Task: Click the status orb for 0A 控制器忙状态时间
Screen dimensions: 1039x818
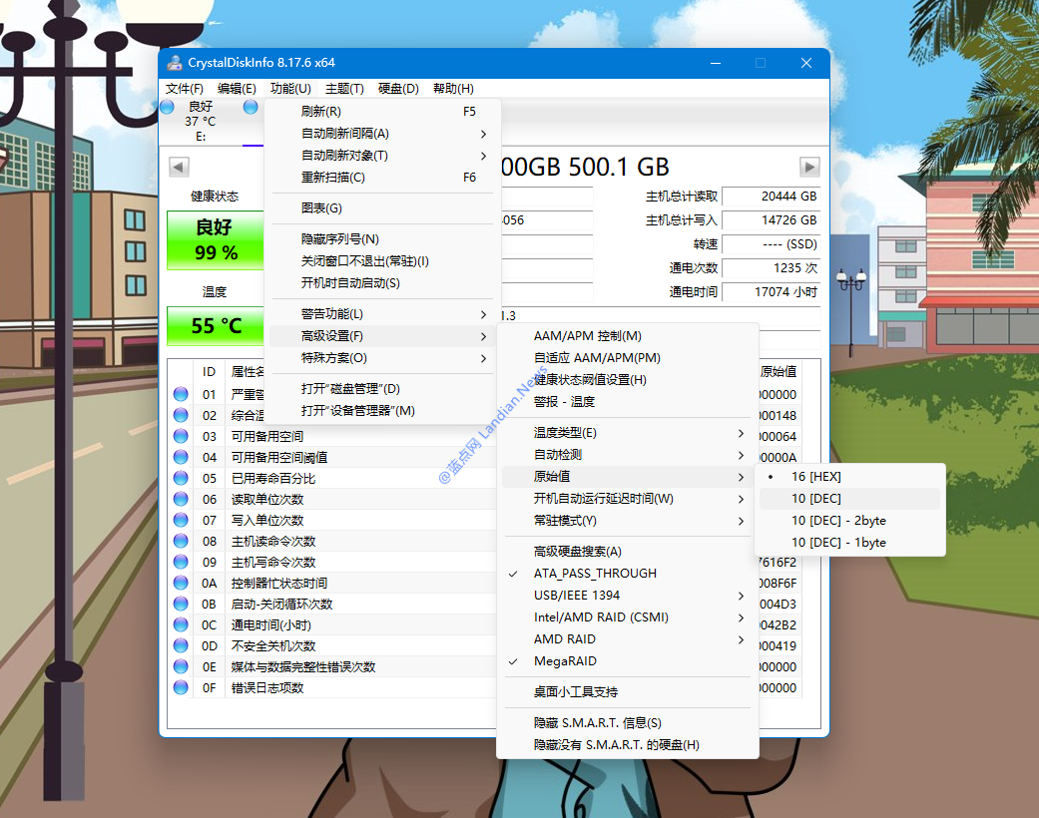Action: coord(181,583)
